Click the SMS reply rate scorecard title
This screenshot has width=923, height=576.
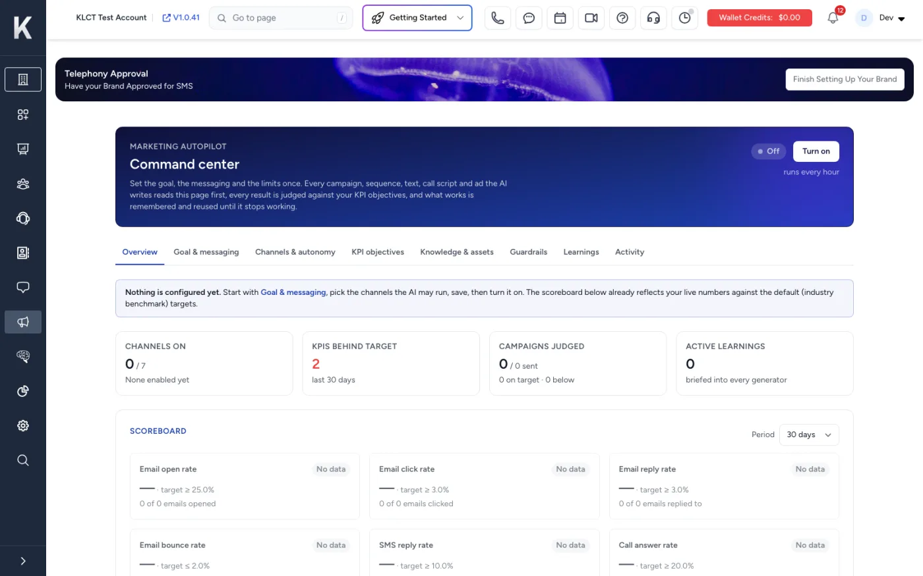pos(406,545)
